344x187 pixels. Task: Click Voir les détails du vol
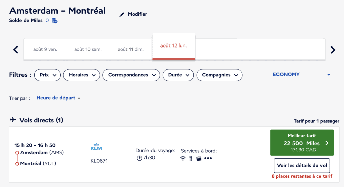pyautogui.click(x=302, y=166)
